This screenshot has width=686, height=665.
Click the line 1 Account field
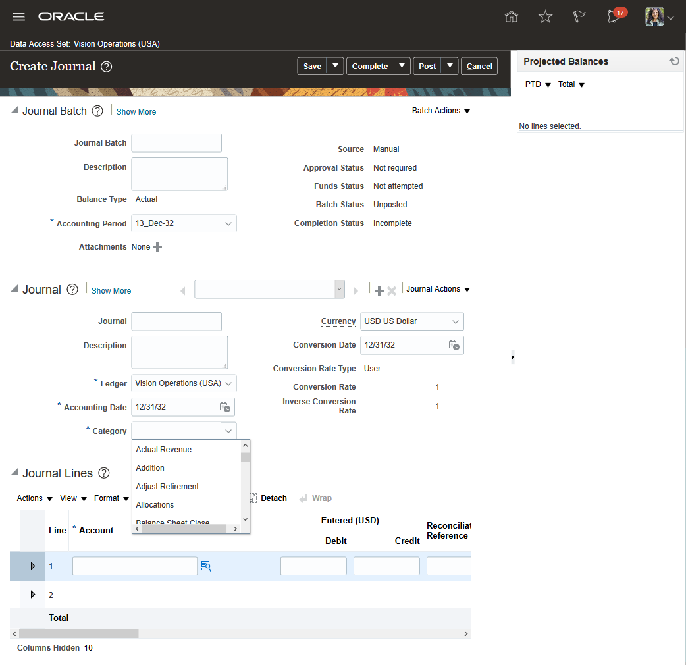[x=135, y=566]
